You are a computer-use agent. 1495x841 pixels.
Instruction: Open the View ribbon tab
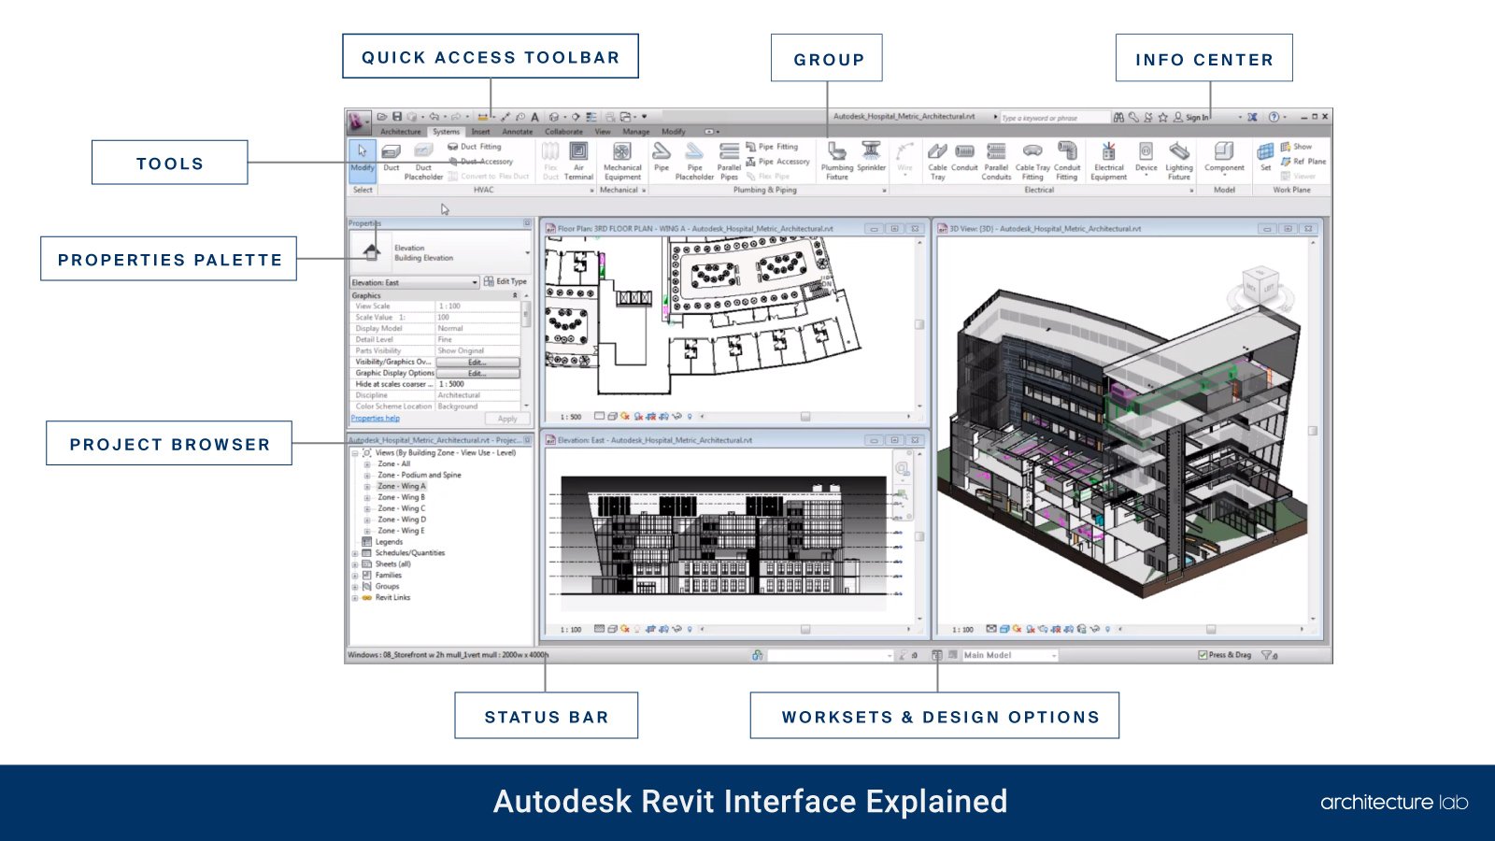[603, 132]
